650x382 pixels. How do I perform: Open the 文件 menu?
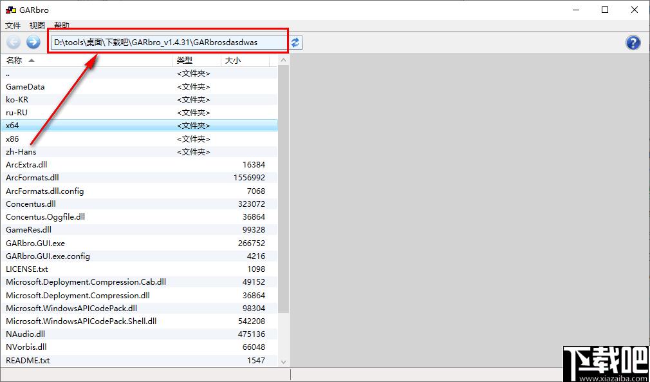(13, 26)
